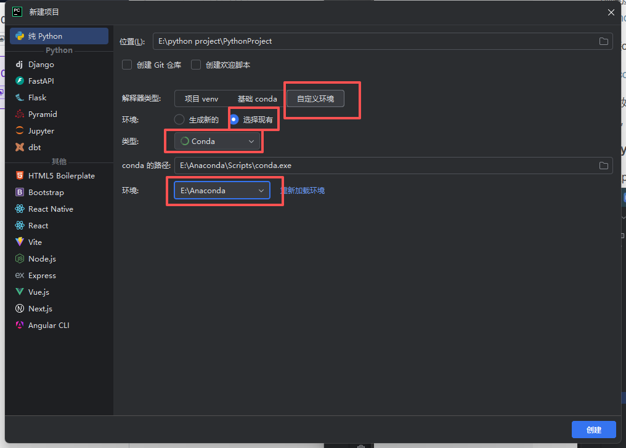
Task: Click the Pyramid icon in sidebar
Action: pyautogui.click(x=20, y=114)
